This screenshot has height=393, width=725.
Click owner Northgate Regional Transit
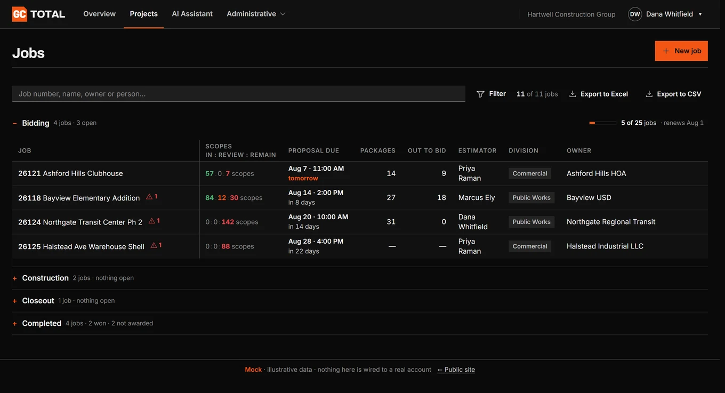pyautogui.click(x=611, y=222)
